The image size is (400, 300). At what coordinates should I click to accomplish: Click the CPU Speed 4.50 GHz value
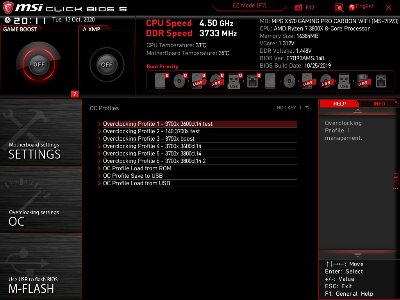(x=216, y=23)
